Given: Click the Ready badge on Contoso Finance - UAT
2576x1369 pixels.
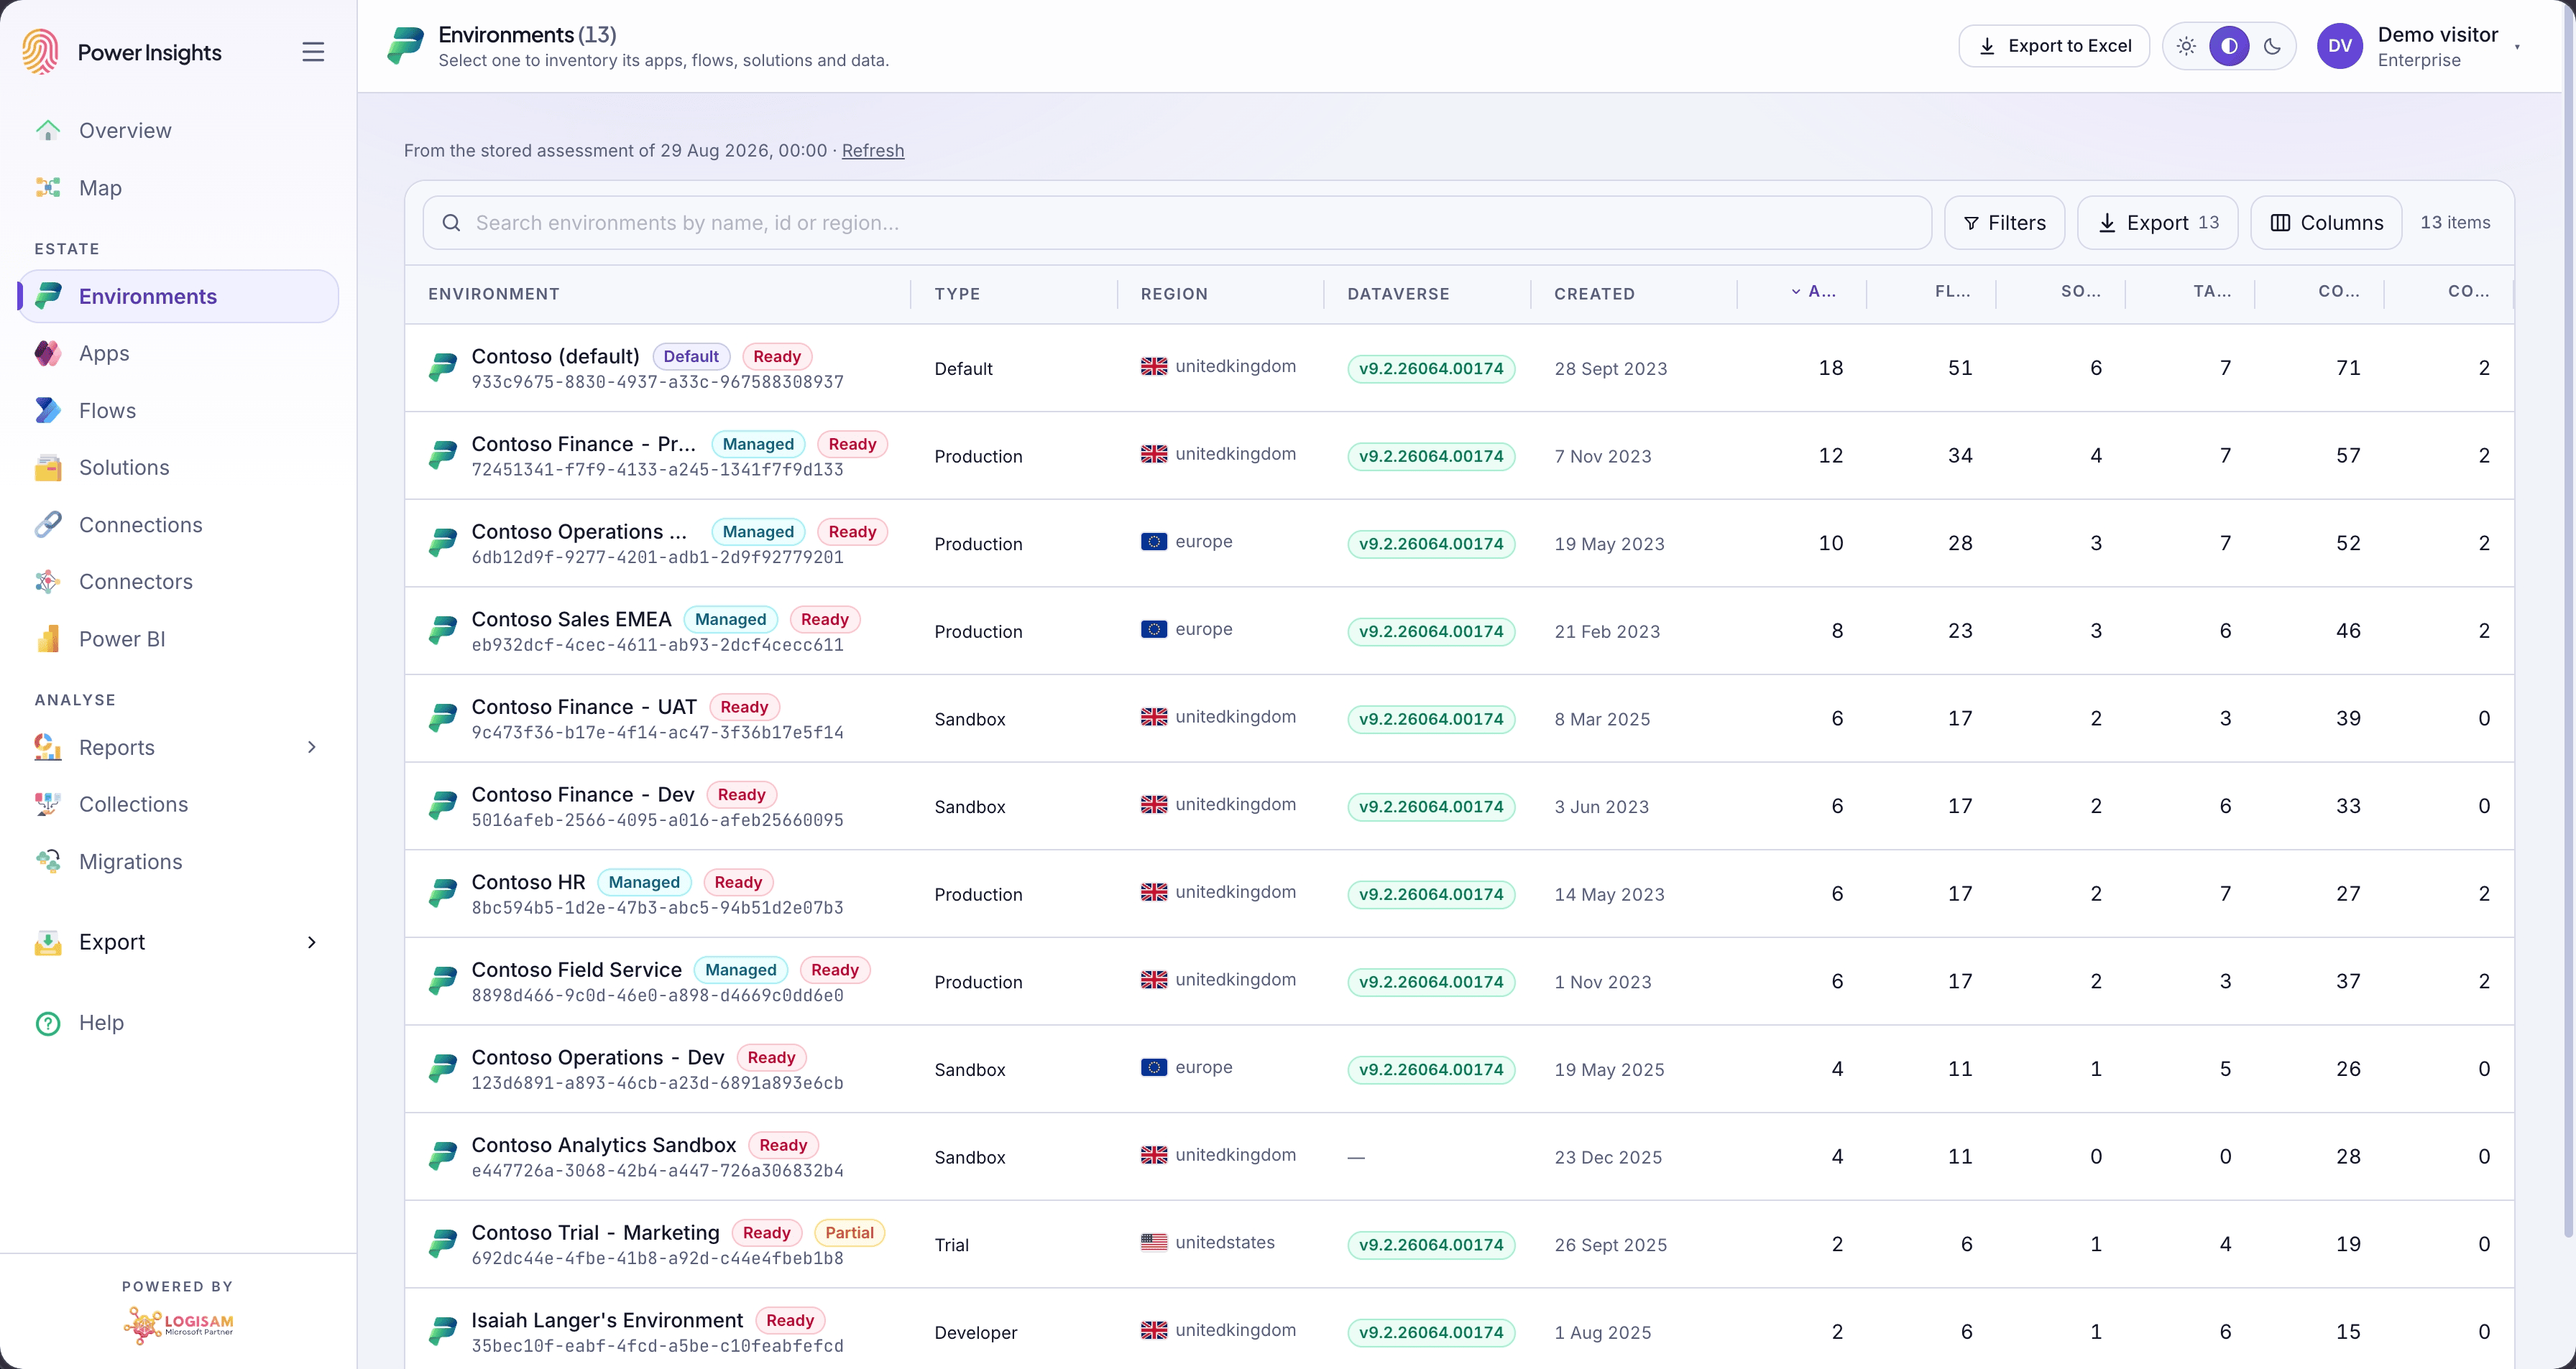Looking at the screenshot, I should coord(744,707).
